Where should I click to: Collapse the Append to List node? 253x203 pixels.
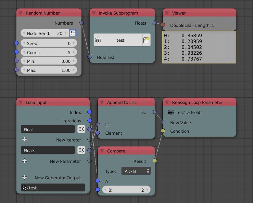point(102,102)
